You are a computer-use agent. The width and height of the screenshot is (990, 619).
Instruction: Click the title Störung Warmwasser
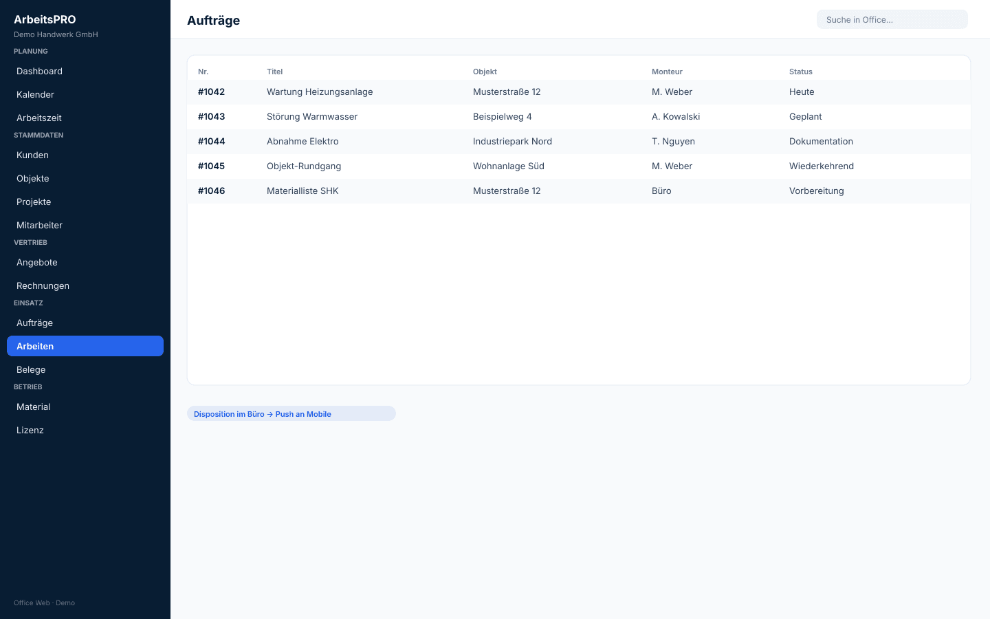pyautogui.click(x=312, y=116)
